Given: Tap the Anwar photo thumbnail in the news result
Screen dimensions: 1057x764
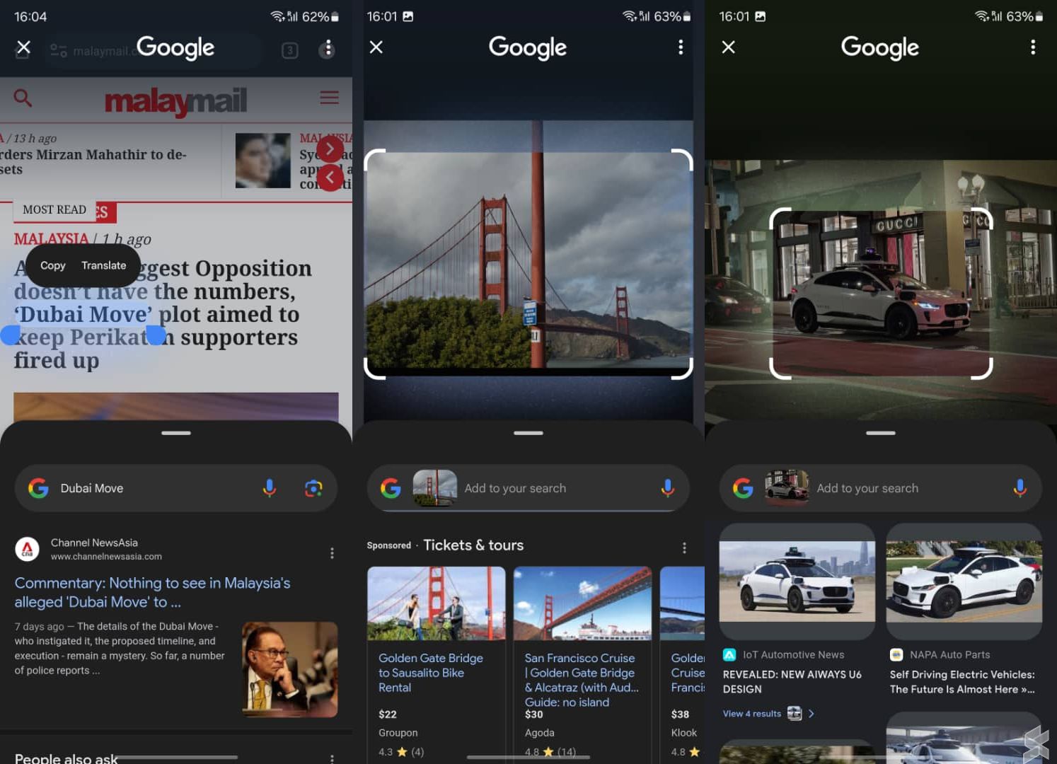Looking at the screenshot, I should coord(289,668).
